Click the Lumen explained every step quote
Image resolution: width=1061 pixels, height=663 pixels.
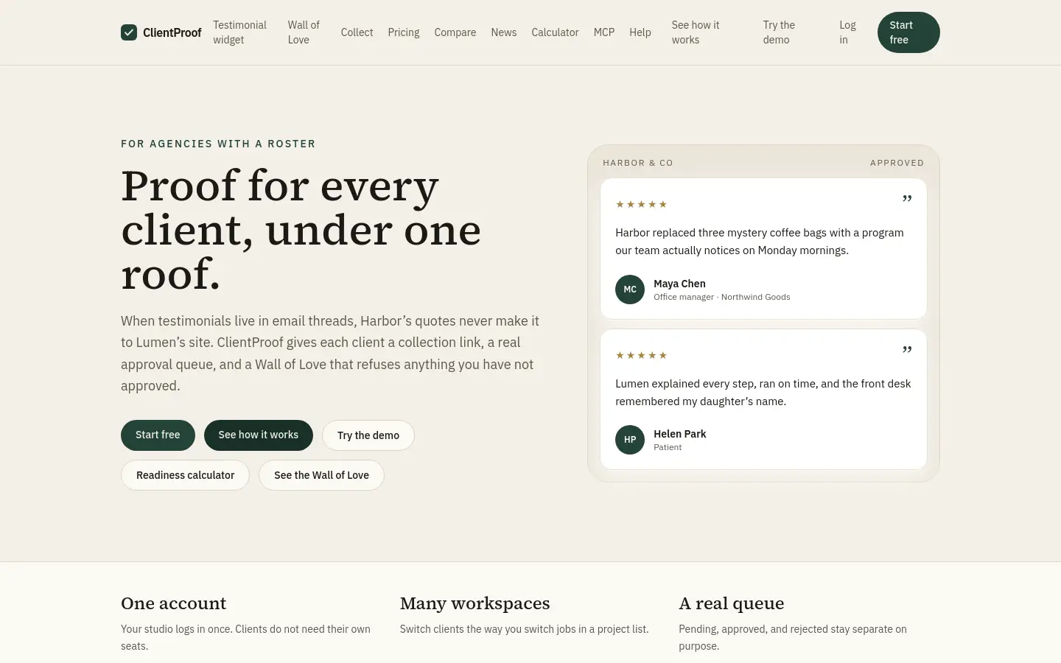tap(763, 393)
